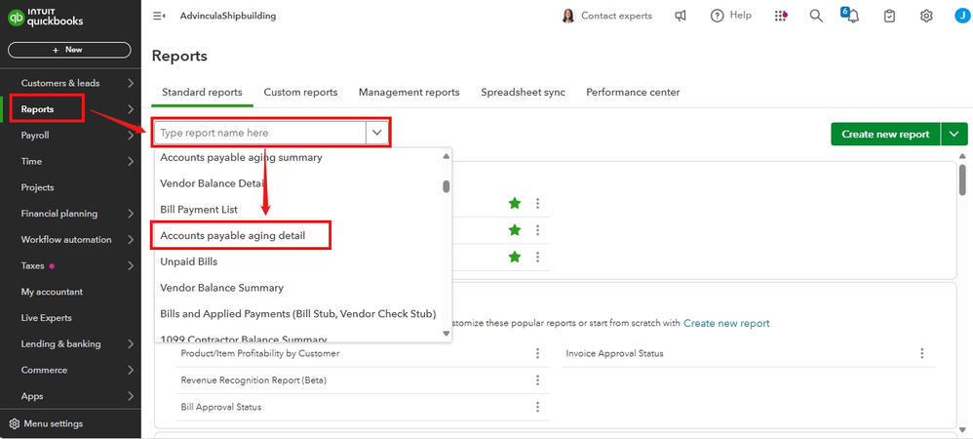Expand the Payroll sidebar menu
973x439 pixels.
(x=131, y=136)
